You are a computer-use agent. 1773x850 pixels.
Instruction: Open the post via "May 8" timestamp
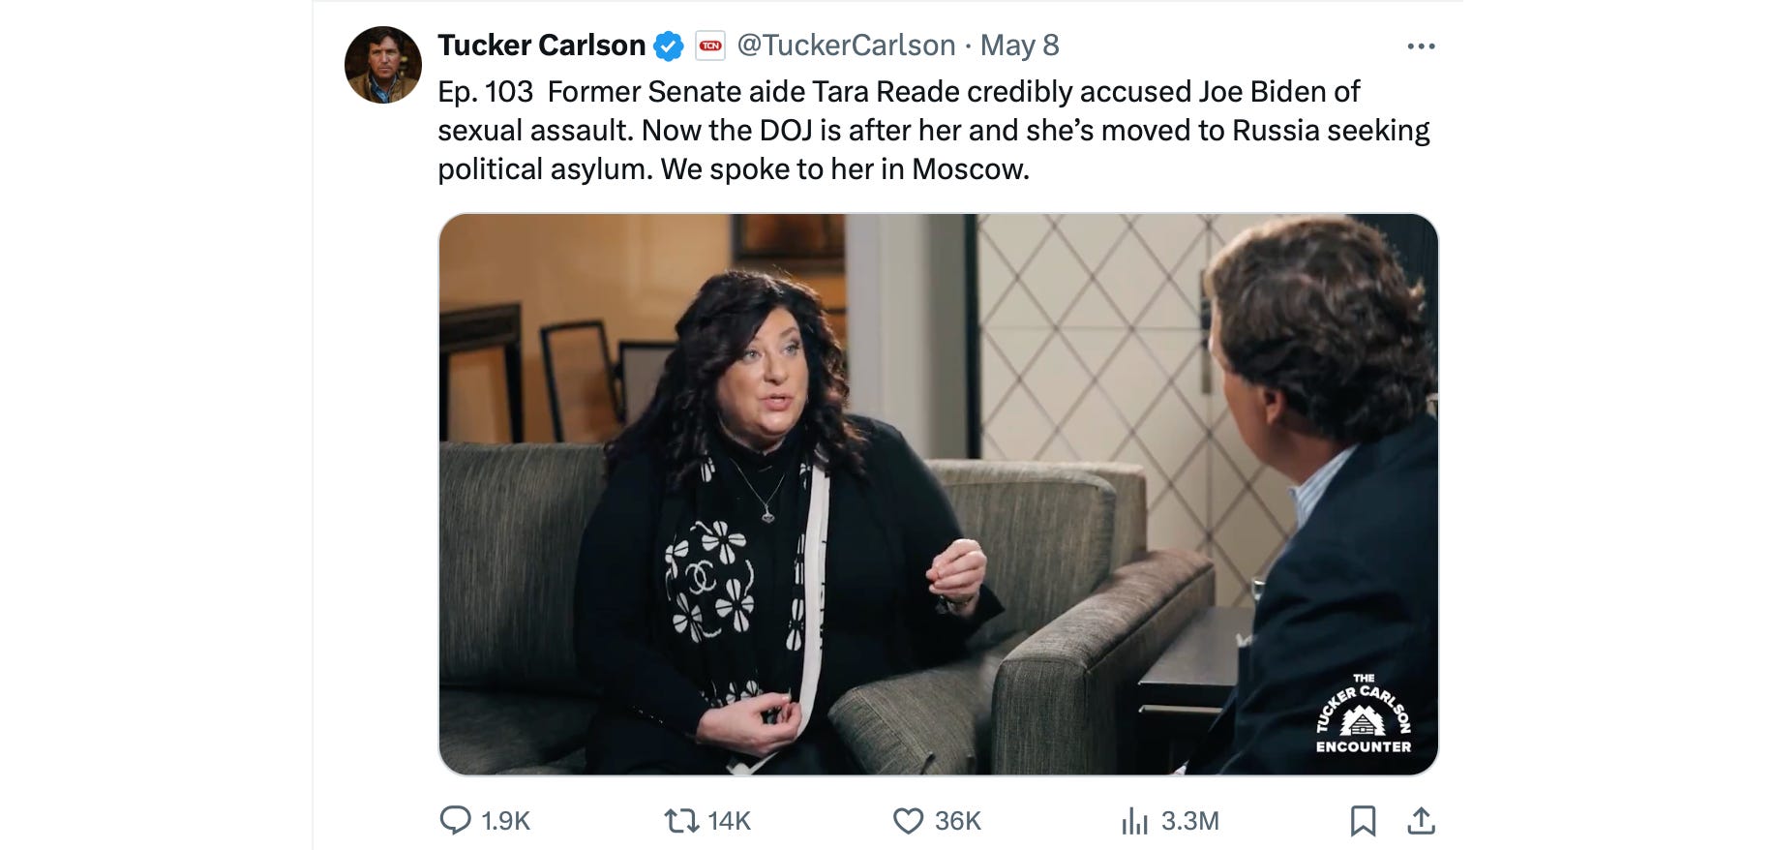1019,46
